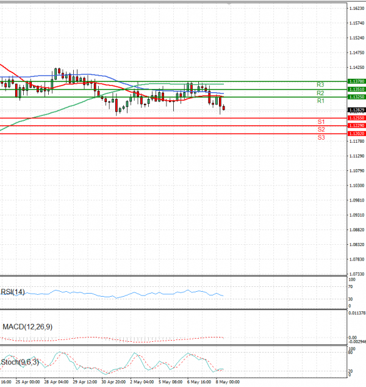Click the 1.11780 price axis value
Viewport: 366px width, 387px height.
pos(357,142)
